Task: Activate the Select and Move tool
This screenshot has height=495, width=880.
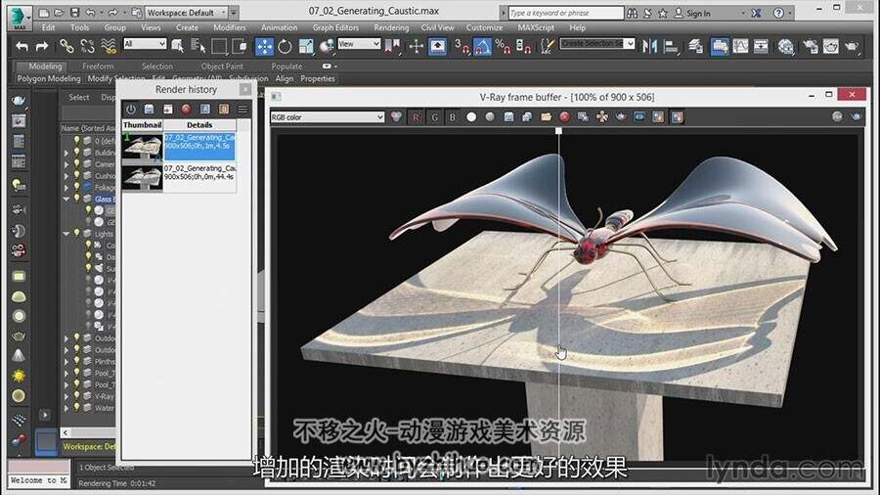Action: [264, 46]
